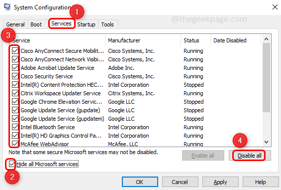Uncheck McAfee WebAdvisor service checkbox
The width and height of the screenshot is (281, 190).
click(15, 144)
